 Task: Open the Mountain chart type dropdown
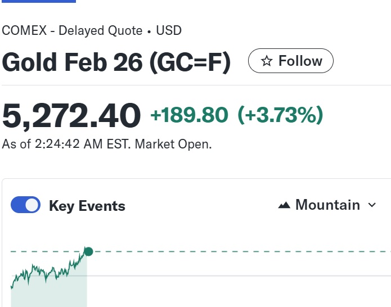pos(327,205)
